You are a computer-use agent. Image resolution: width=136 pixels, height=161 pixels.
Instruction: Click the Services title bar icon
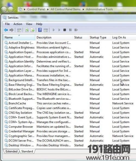point(5,18)
